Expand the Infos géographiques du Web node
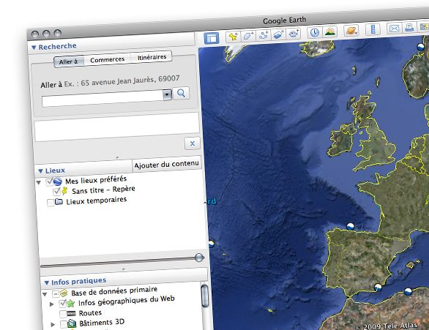429x330 pixels. [x=52, y=304]
